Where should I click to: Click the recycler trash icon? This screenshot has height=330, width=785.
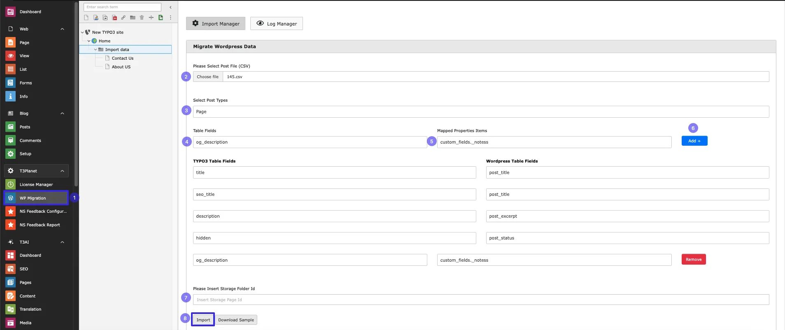tap(142, 18)
